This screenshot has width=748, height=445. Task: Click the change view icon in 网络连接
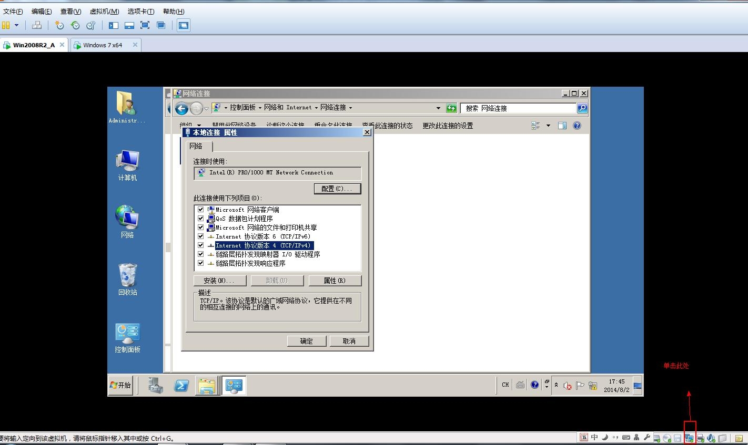(535, 126)
